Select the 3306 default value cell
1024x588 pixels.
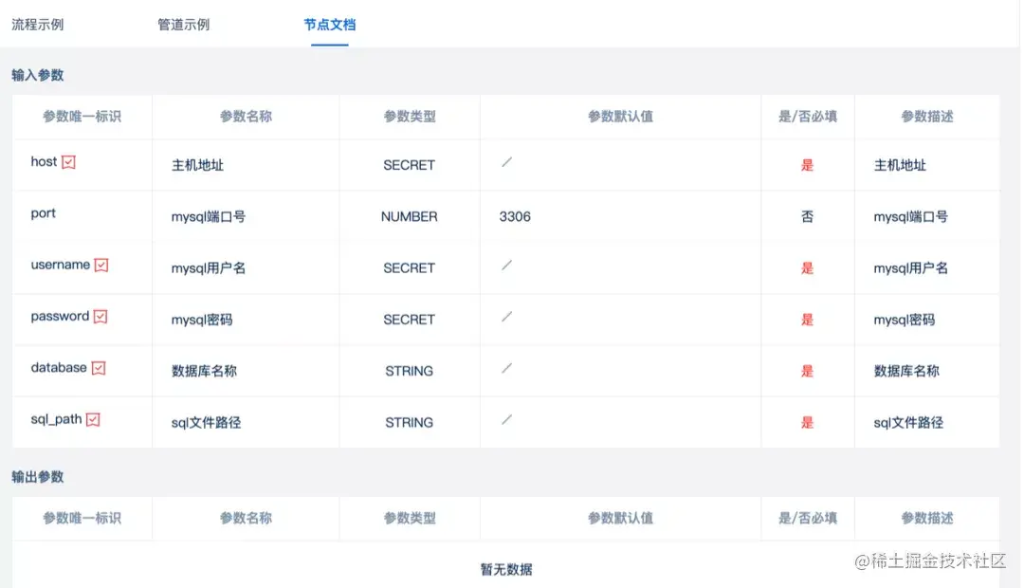(514, 216)
